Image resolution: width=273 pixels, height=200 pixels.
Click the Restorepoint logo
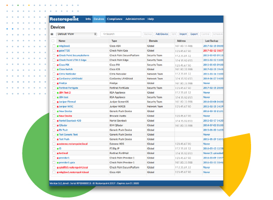pos(64,19)
